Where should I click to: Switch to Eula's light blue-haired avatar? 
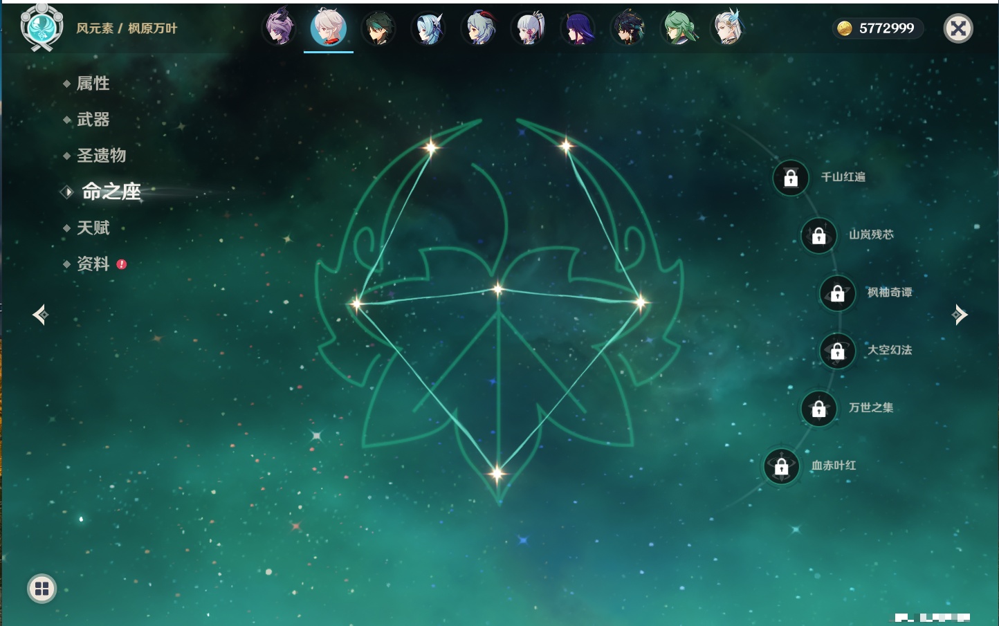click(x=428, y=28)
